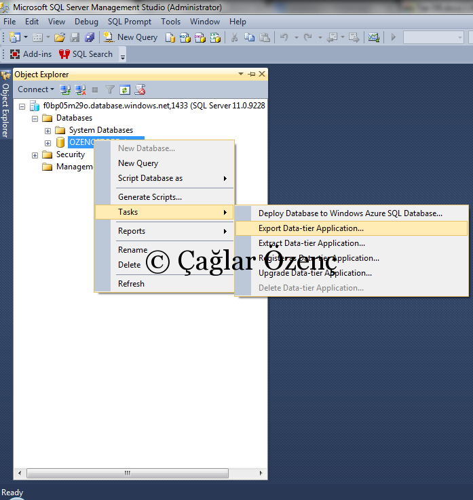The width and height of the screenshot is (473, 500).
Task: Click the Save All icon
Action: coord(90,37)
